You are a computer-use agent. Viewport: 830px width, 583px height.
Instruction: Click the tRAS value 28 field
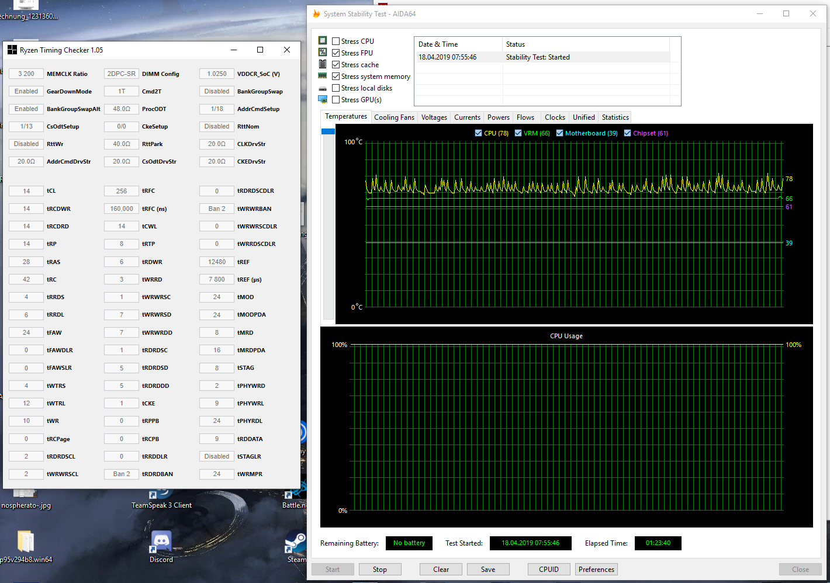tap(26, 262)
